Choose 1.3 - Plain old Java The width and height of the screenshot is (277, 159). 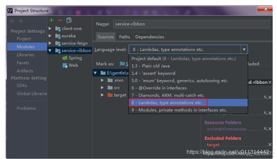[x=188, y=66]
